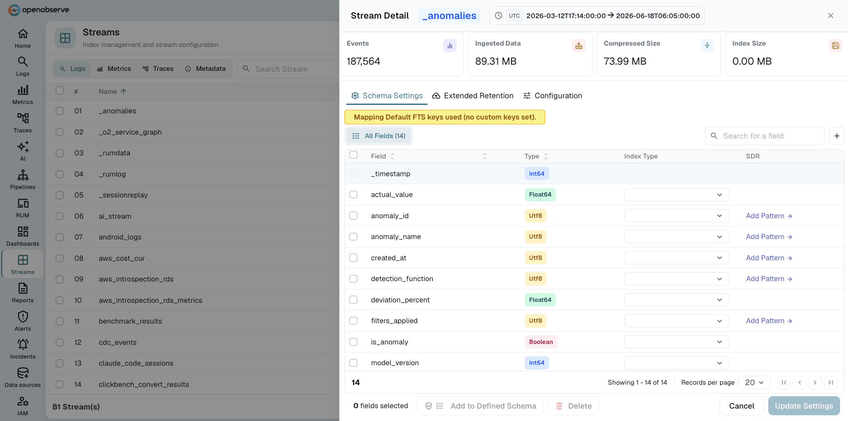Open the Dashboards sidebar icon
The image size is (848, 421).
pos(23,236)
